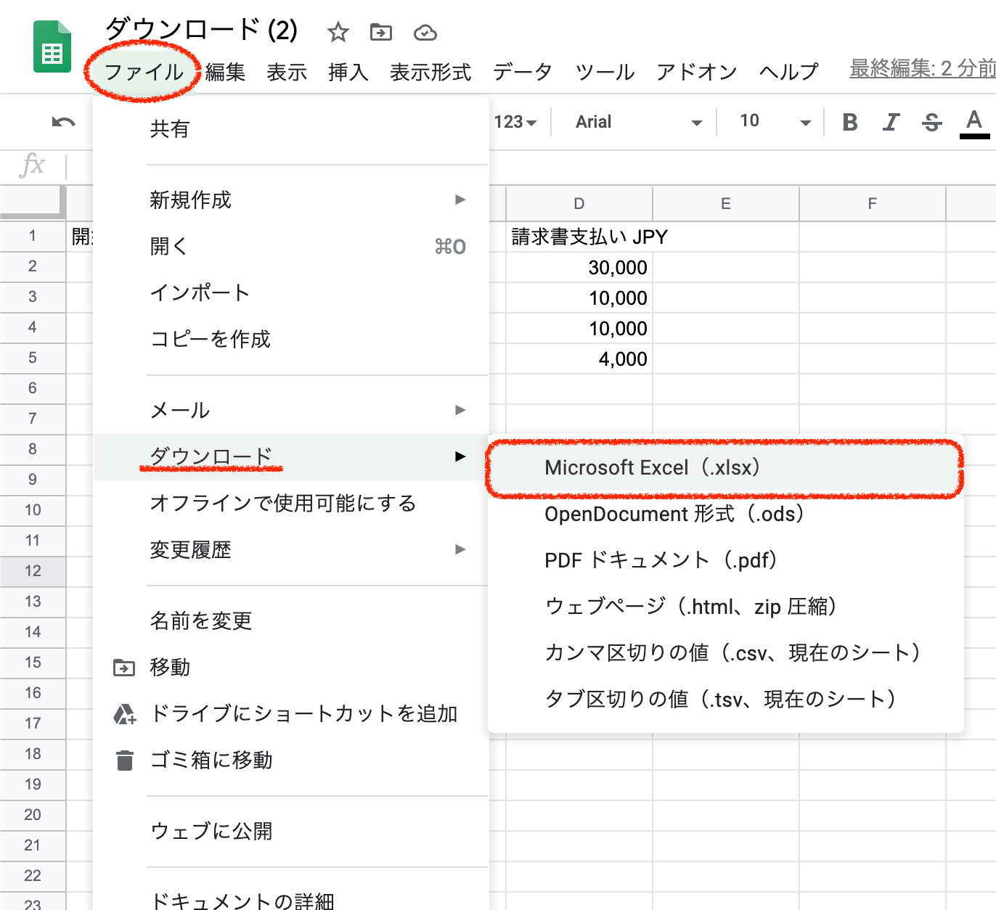Toggle italic formatting
The width and height of the screenshot is (996, 910).
(x=891, y=122)
